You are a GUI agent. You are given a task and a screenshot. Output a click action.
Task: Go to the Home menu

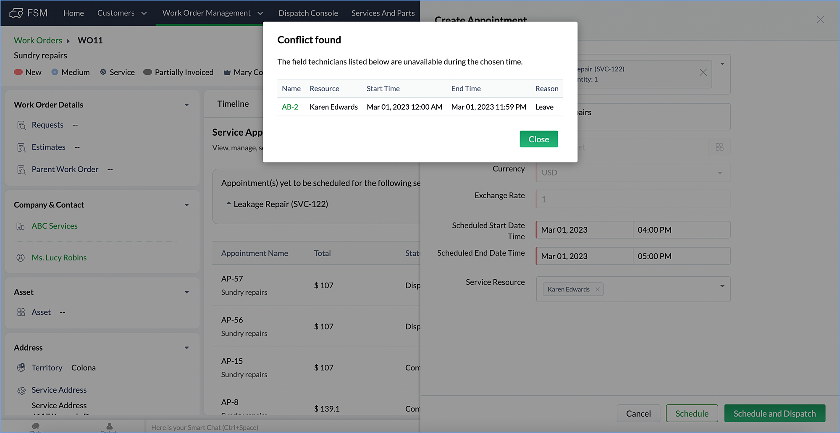(x=73, y=13)
